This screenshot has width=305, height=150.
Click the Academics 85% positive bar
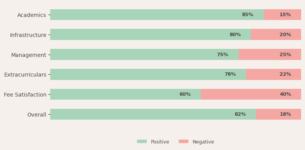(x=157, y=15)
